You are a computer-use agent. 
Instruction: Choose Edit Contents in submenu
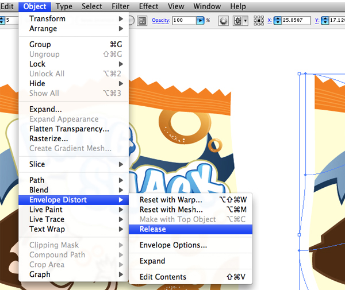tap(163, 277)
